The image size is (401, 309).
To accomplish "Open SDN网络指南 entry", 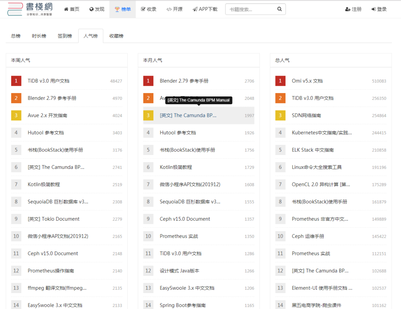I will click(306, 115).
